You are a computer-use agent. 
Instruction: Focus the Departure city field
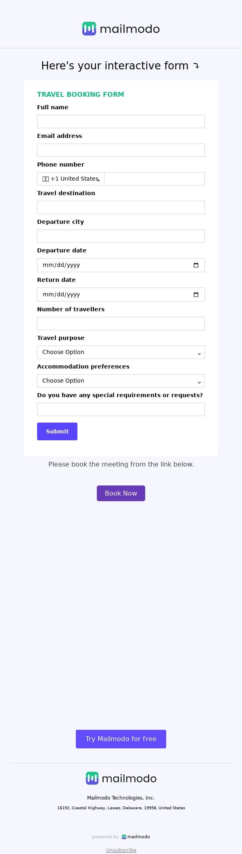121,236
